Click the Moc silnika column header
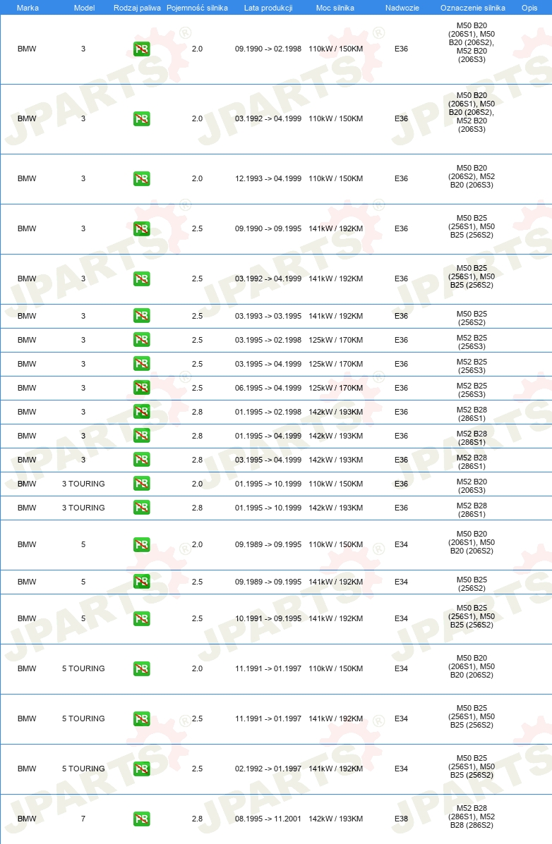The width and height of the screenshot is (552, 844). pyautogui.click(x=335, y=8)
